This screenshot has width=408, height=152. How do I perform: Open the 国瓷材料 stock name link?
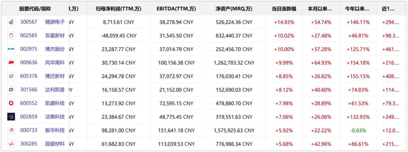coord(55,144)
